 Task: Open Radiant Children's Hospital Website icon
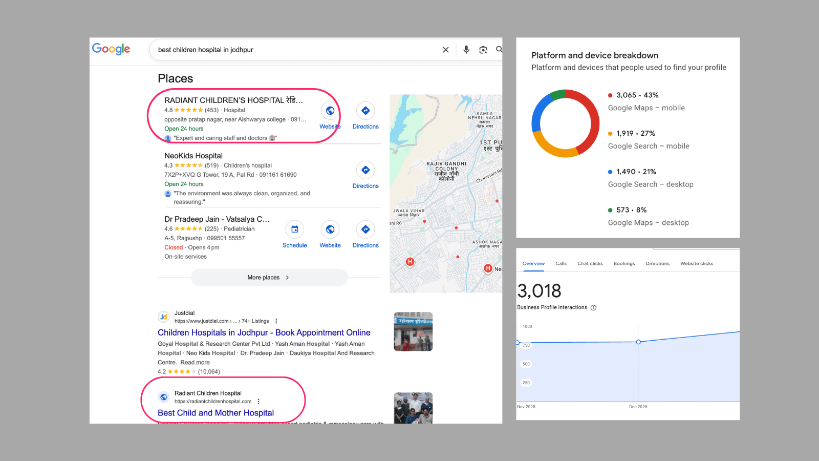coord(330,111)
